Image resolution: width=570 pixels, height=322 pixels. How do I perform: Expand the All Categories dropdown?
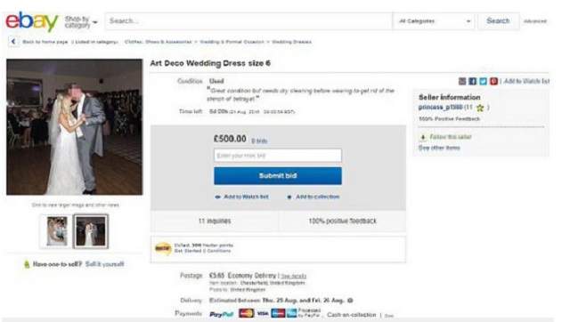(434, 21)
